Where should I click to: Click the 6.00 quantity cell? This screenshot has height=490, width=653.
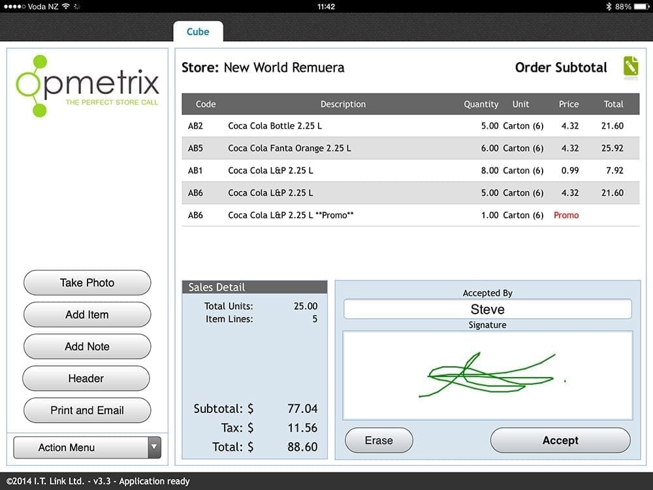[490, 148]
